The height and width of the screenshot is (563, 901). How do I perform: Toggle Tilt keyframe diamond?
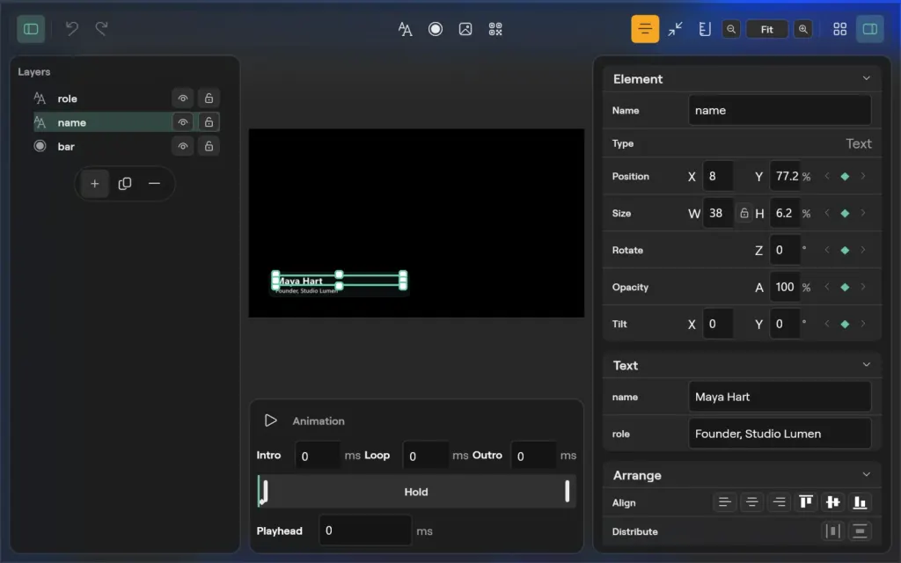coord(845,324)
